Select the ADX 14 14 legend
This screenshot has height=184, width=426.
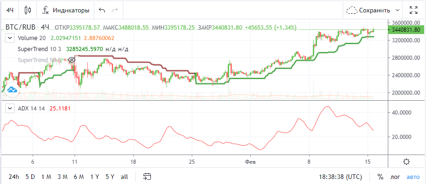pos(32,109)
